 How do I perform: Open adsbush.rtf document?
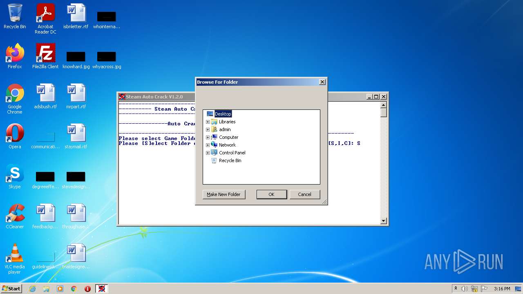tap(45, 96)
